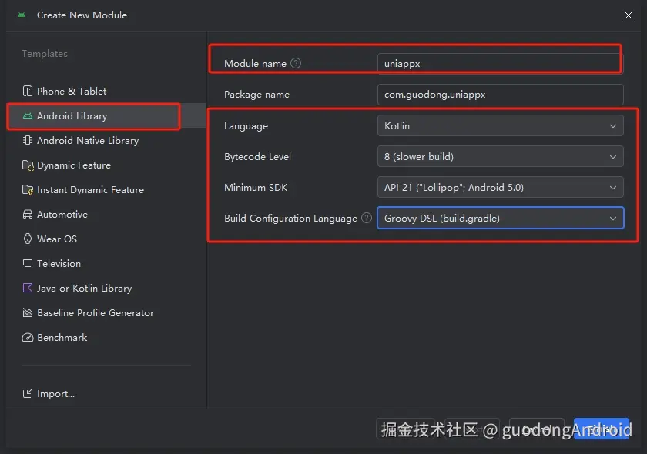The image size is (647, 454).
Task: Click the Package name input field
Action: point(500,95)
